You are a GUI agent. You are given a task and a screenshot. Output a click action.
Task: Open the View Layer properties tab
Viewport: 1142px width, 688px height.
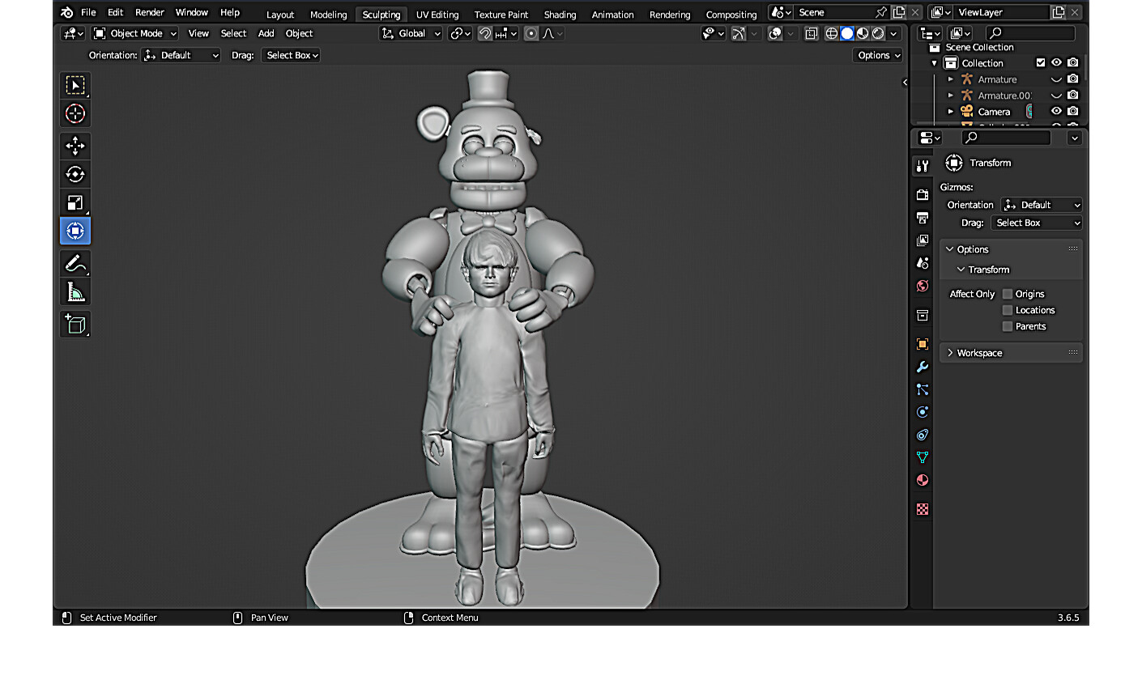point(923,240)
